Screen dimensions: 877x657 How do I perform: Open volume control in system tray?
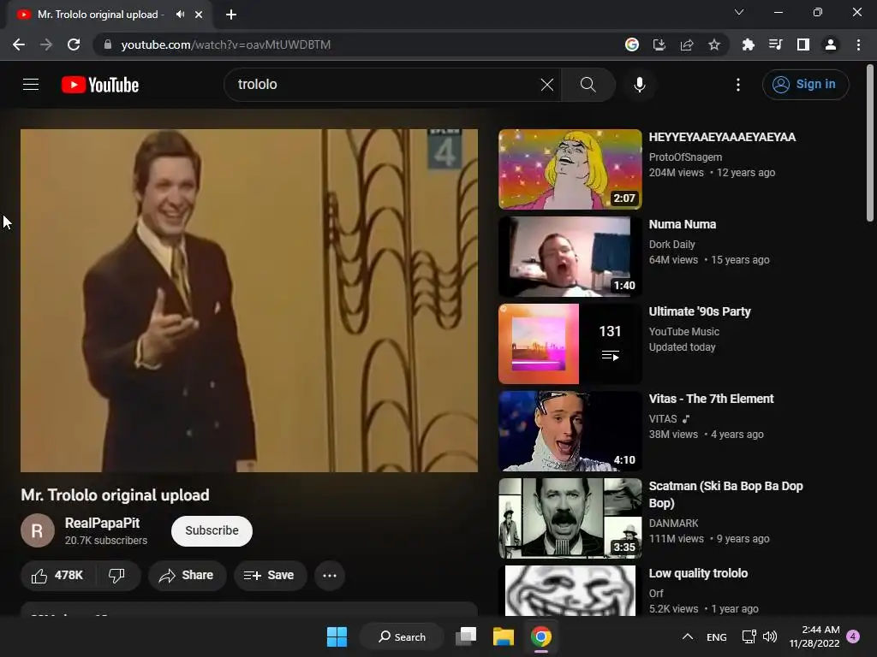[770, 636]
